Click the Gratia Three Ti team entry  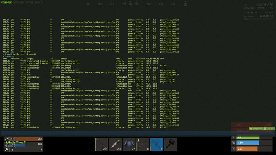point(17,142)
